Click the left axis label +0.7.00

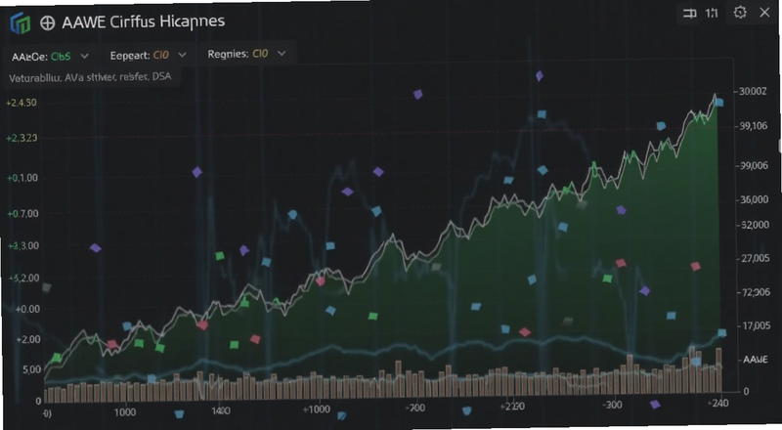click(22, 213)
